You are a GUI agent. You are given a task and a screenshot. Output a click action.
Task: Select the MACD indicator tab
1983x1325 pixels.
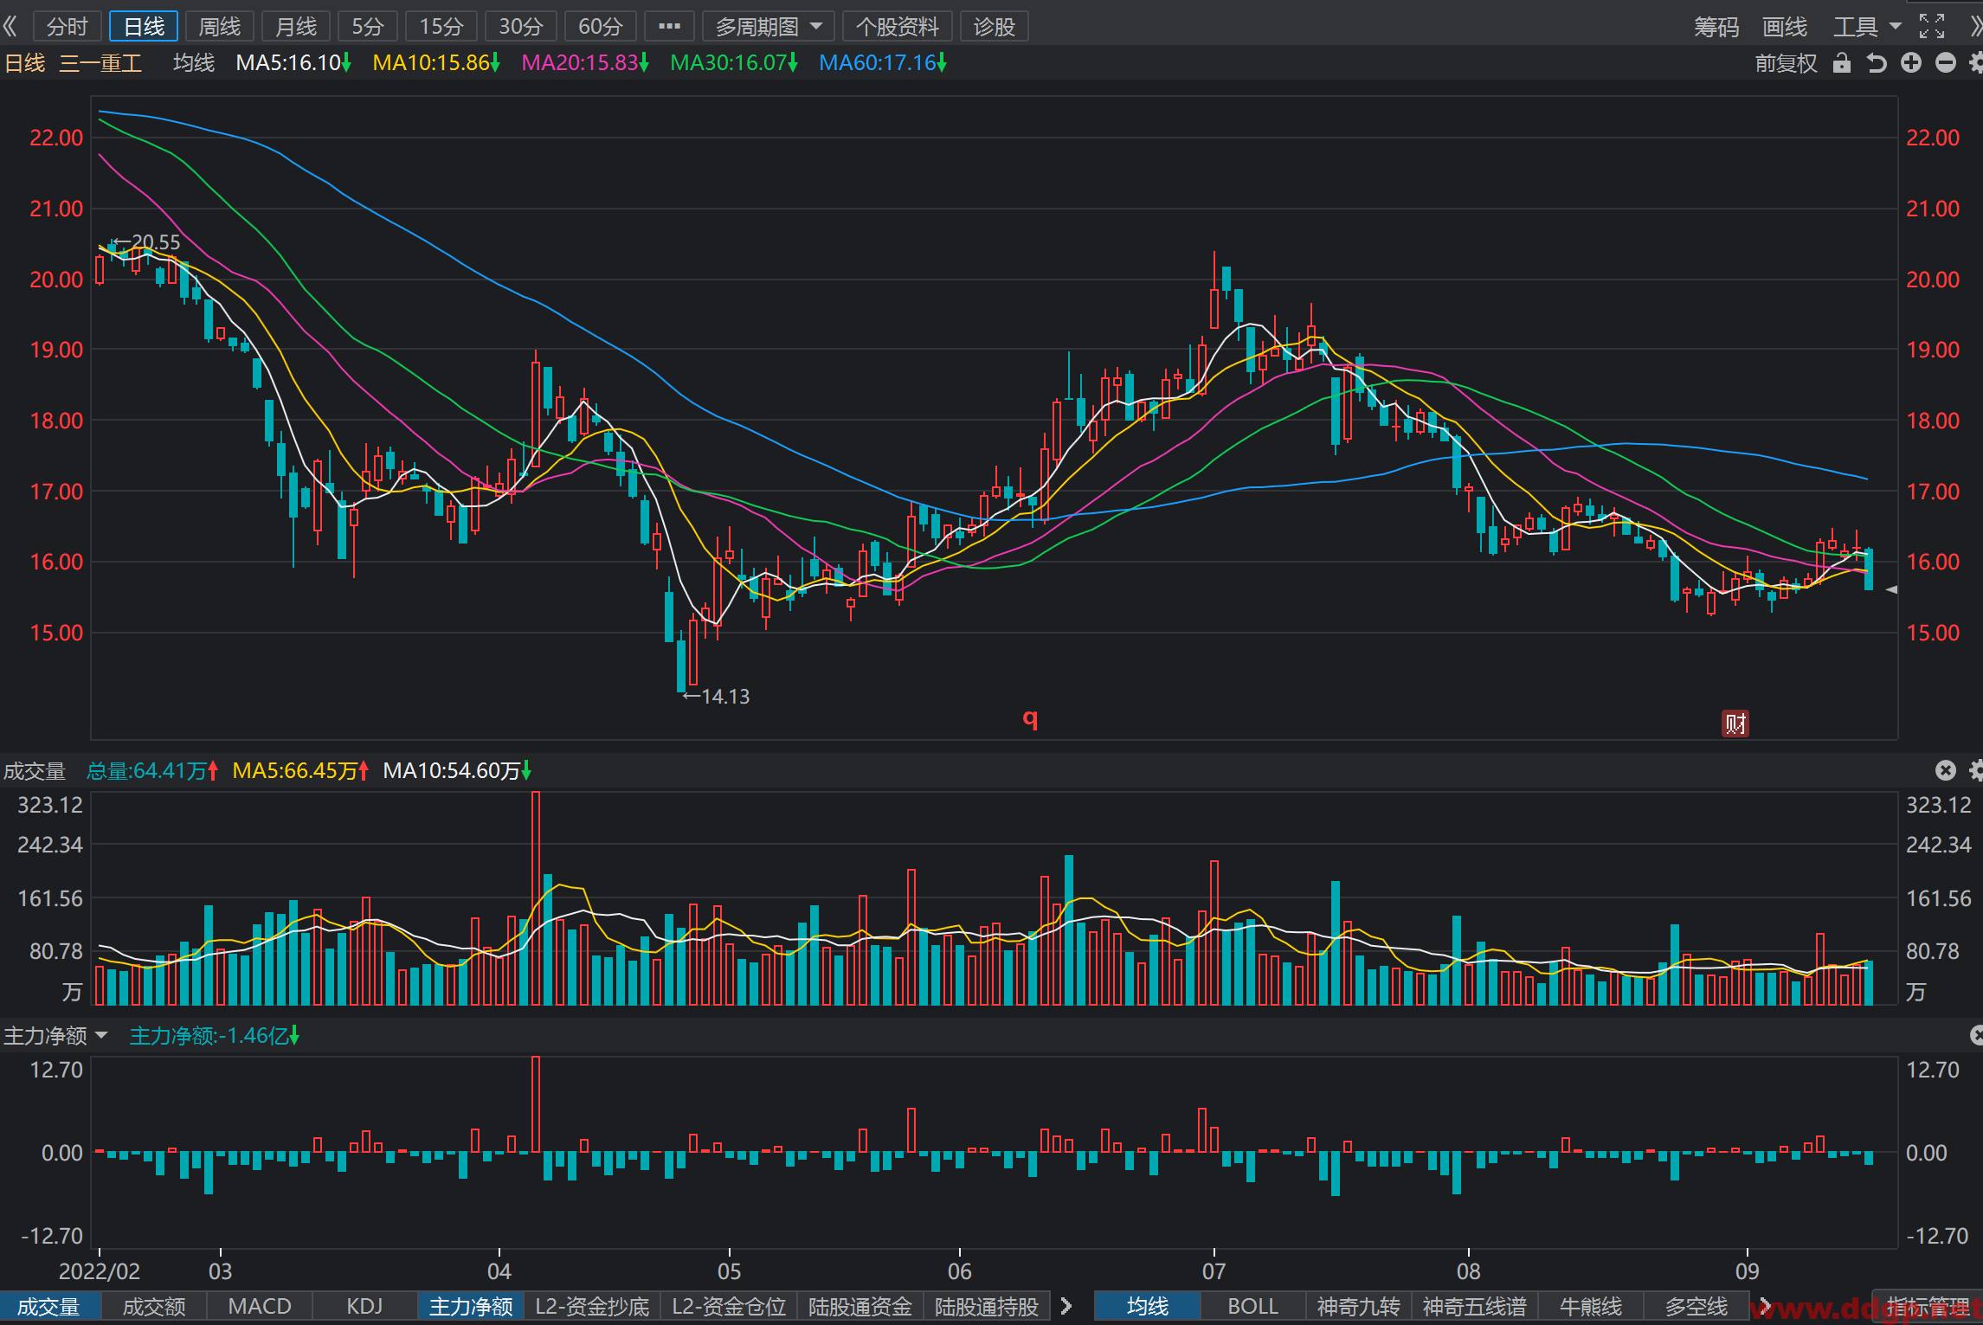pos(260,1306)
